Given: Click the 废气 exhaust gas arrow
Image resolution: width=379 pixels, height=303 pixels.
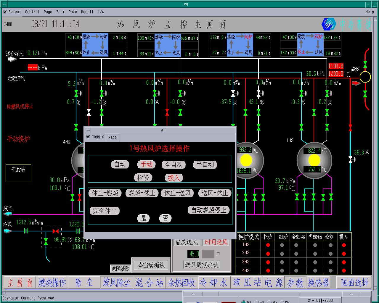Looking at the screenshot, I should pyautogui.click(x=8, y=214).
